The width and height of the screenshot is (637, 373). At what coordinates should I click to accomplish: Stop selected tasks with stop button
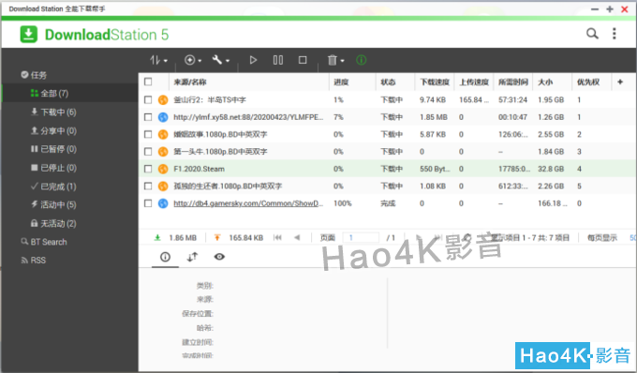coord(303,60)
